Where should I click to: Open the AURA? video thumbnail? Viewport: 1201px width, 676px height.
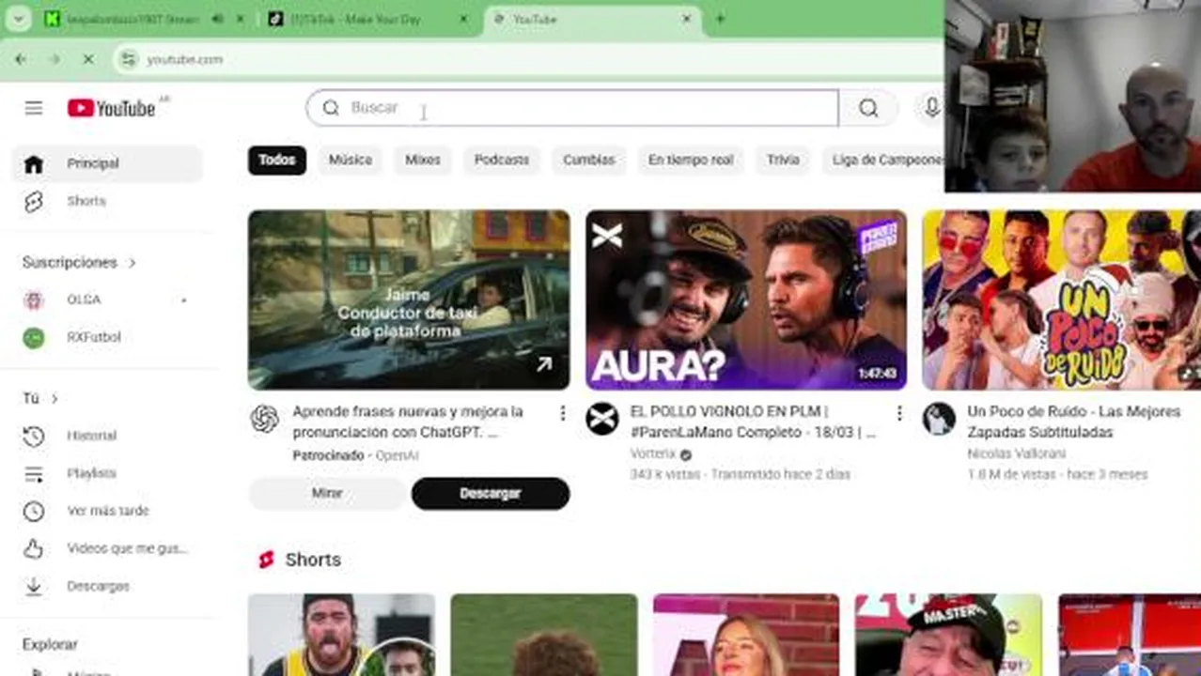[746, 300]
